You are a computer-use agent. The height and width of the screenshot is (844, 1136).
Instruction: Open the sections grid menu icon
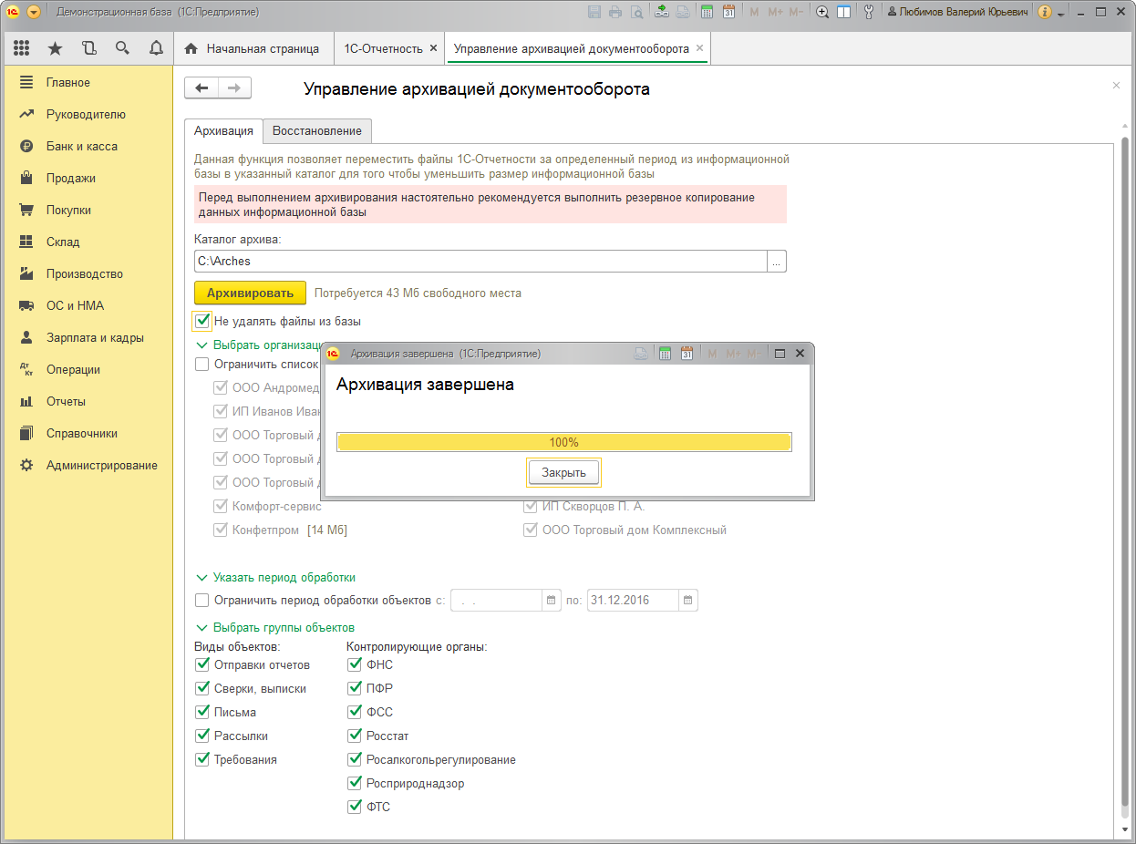[x=21, y=48]
